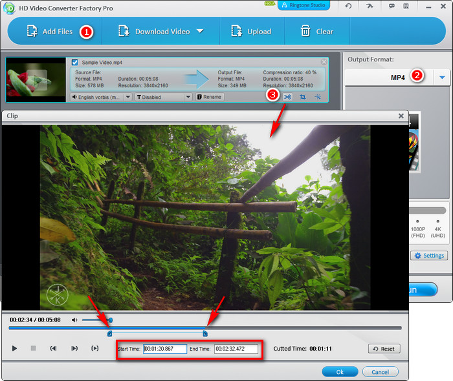The width and height of the screenshot is (453, 381).
Task: Stop the clip playback
Action: (34, 349)
